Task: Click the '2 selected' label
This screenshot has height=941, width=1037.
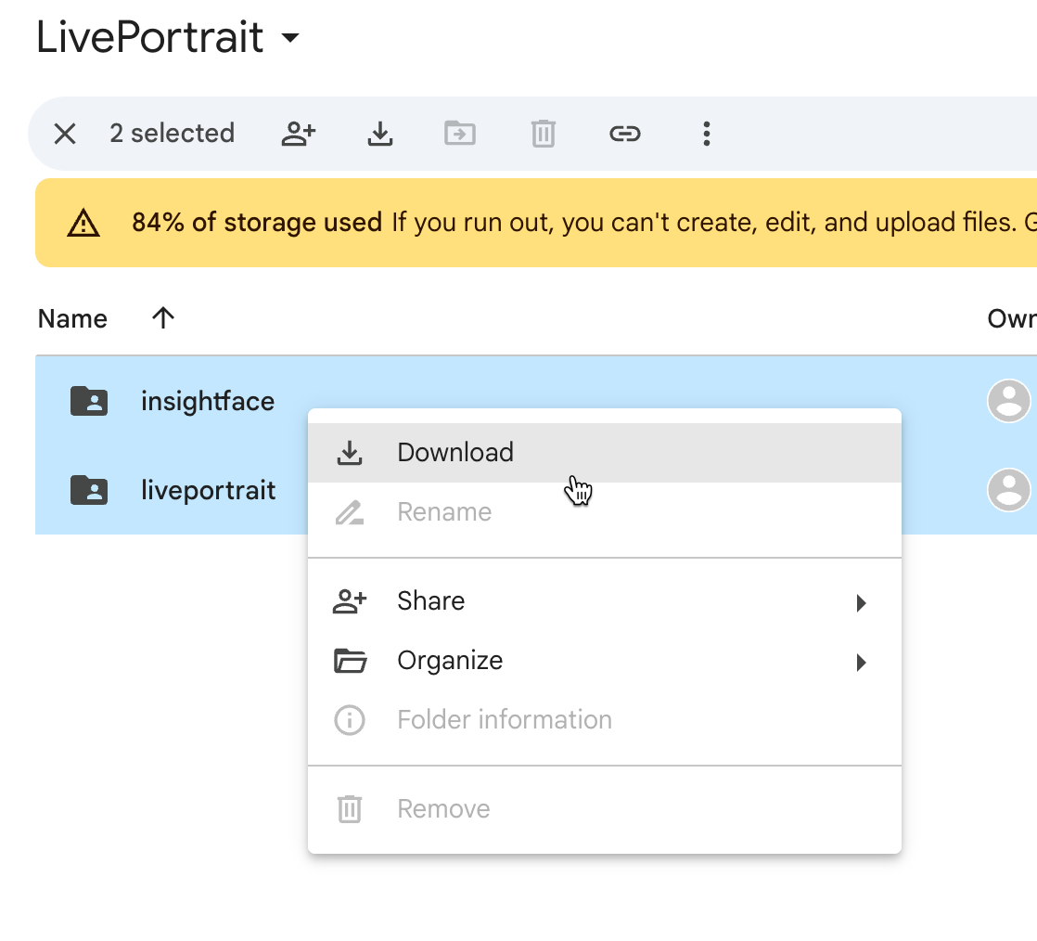Action: (x=172, y=134)
